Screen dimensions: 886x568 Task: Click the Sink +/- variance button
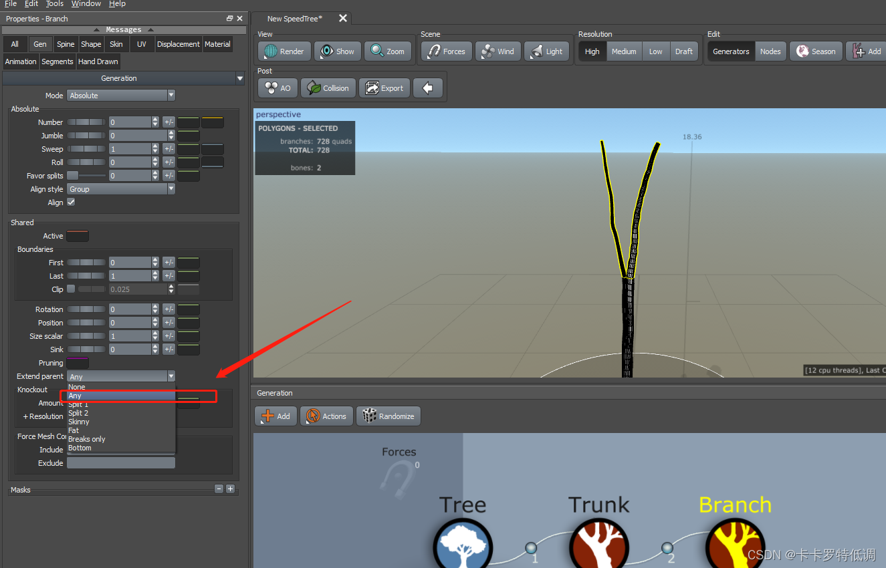pyautogui.click(x=169, y=349)
